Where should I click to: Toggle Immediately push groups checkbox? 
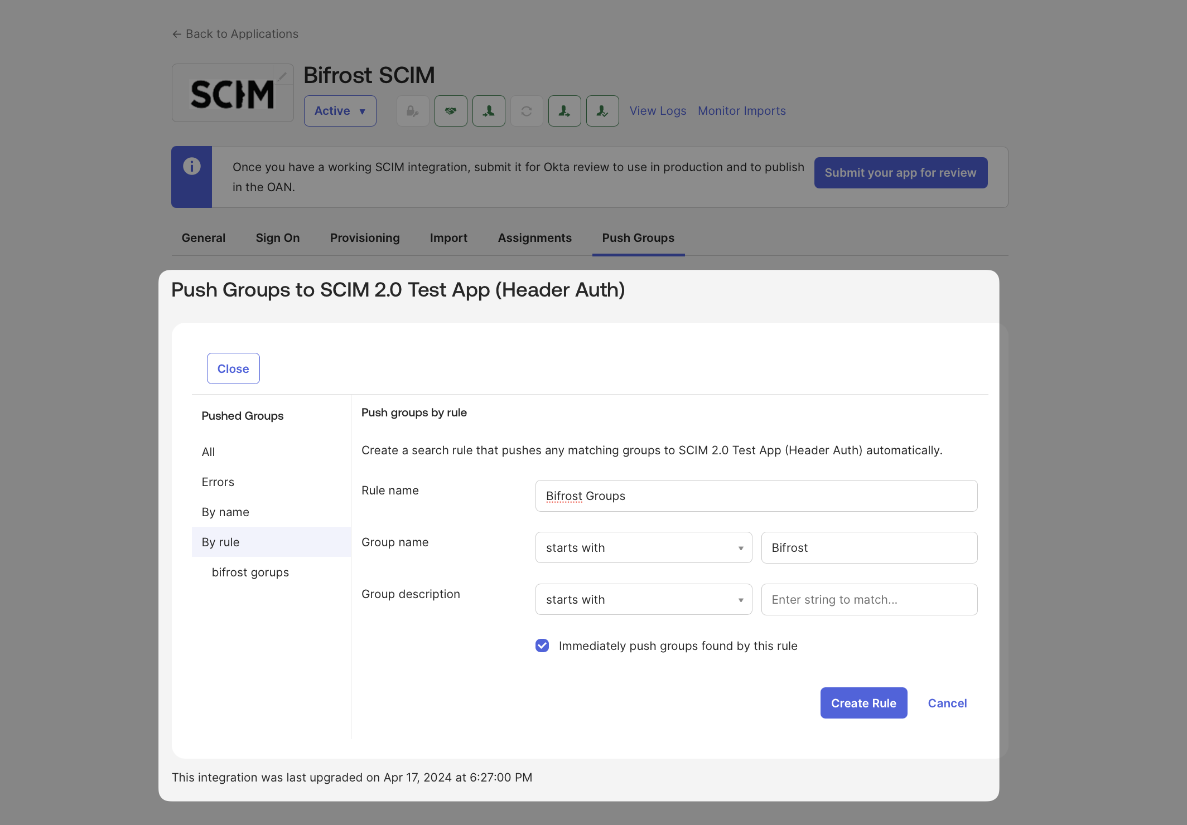click(542, 646)
